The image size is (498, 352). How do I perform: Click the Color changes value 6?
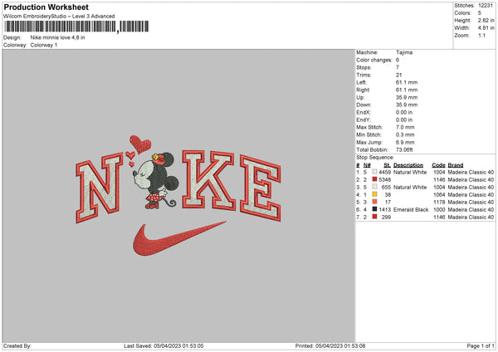coord(398,60)
